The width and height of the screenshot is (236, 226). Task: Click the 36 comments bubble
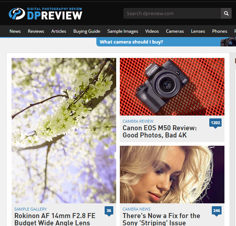(x=109, y=211)
